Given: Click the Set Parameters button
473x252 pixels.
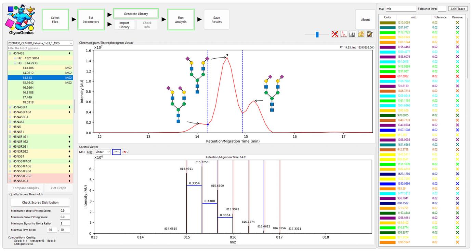Looking at the screenshot, I should 91,20.
